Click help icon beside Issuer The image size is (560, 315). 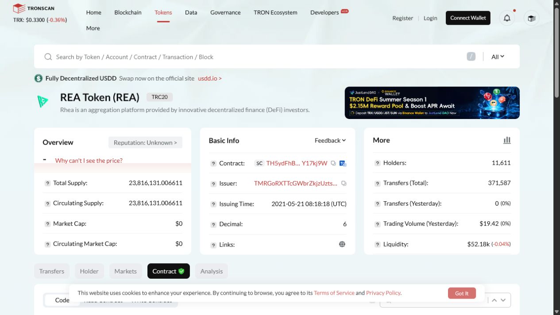[x=213, y=184]
